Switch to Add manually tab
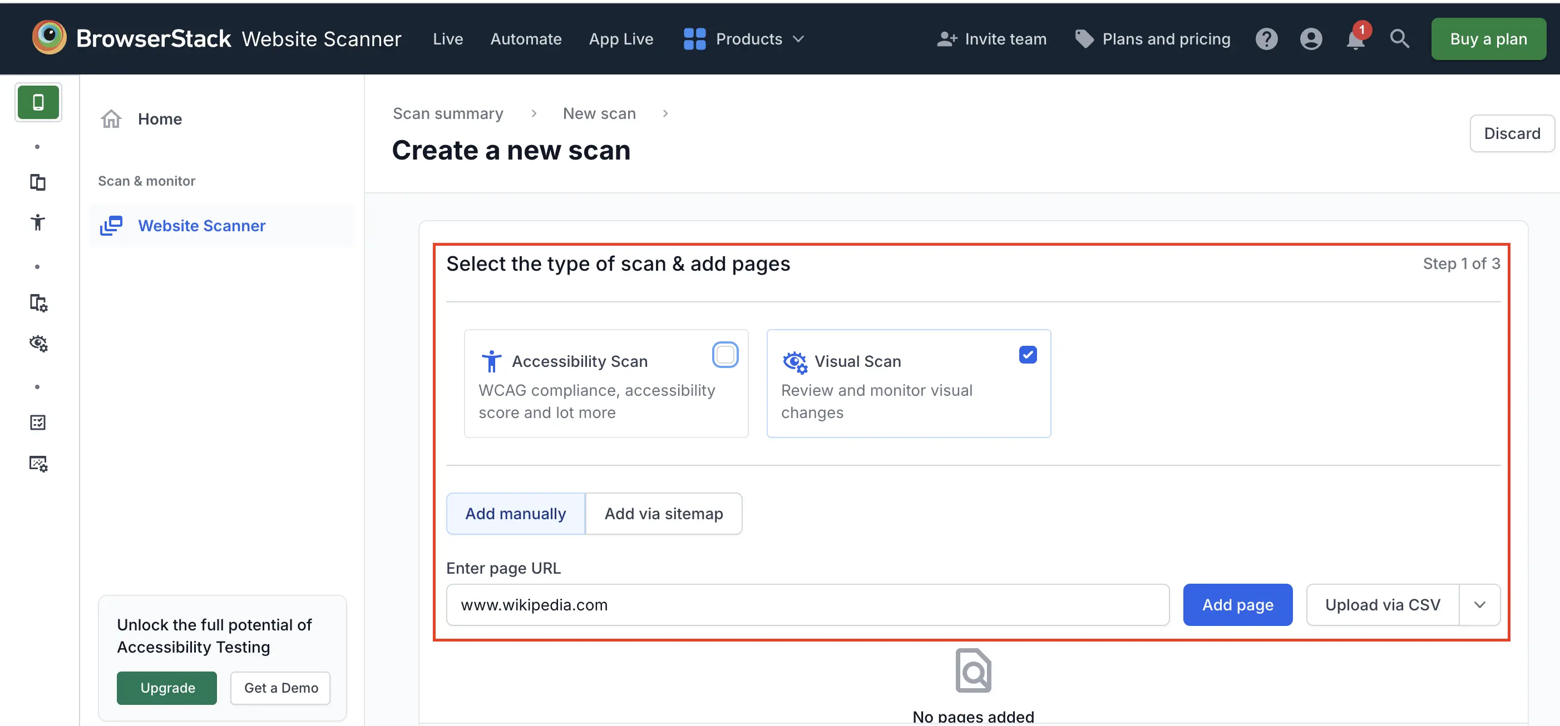 pos(515,513)
